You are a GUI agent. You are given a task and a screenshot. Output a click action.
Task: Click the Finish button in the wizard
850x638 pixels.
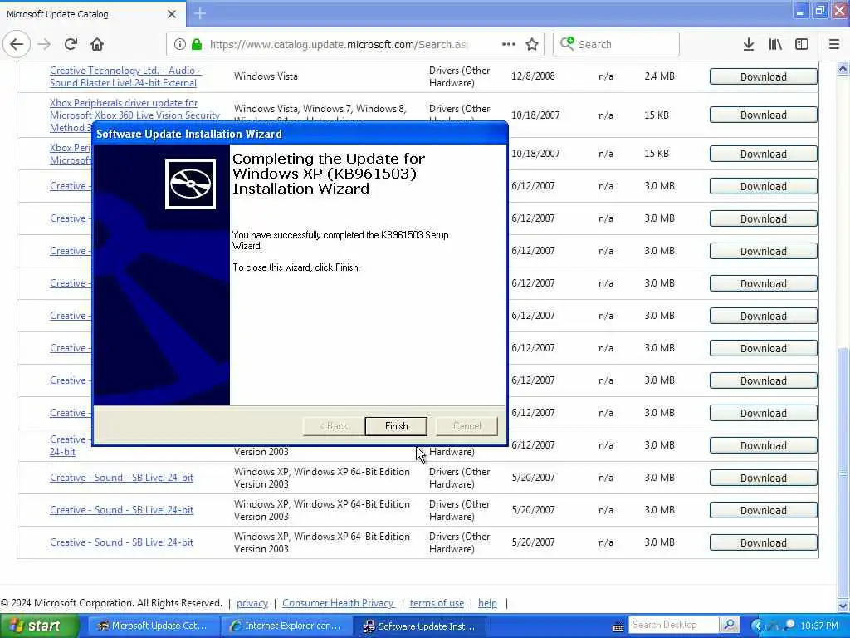[x=396, y=426]
